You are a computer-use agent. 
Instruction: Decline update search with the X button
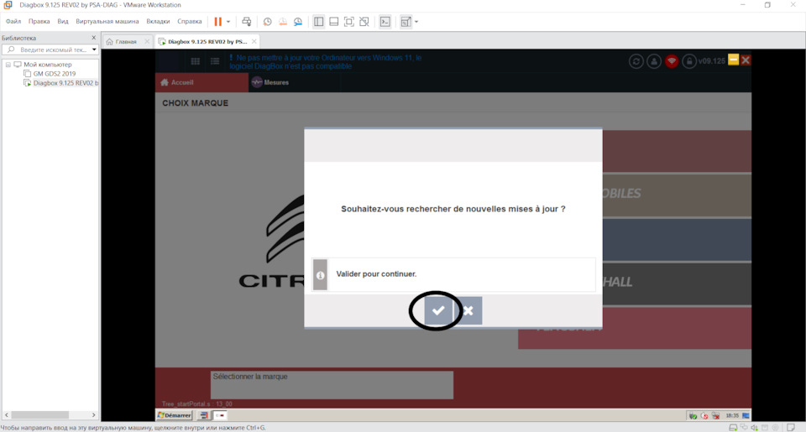468,310
